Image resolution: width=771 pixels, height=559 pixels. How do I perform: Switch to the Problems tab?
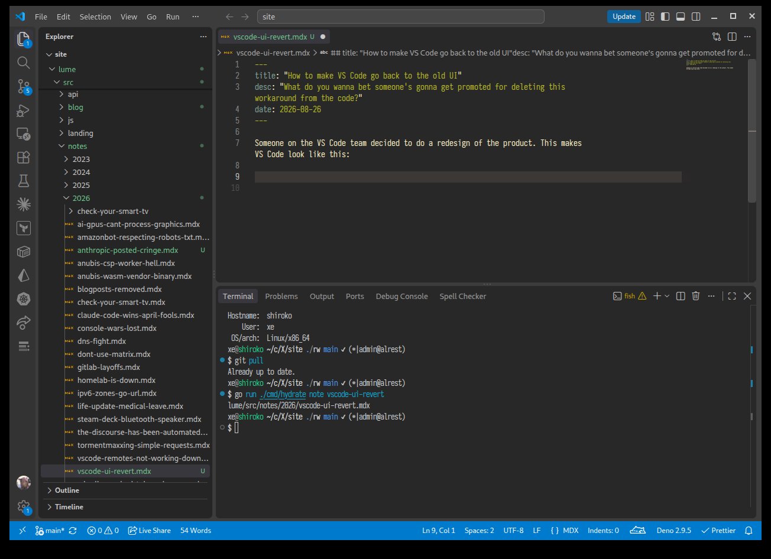pos(281,296)
